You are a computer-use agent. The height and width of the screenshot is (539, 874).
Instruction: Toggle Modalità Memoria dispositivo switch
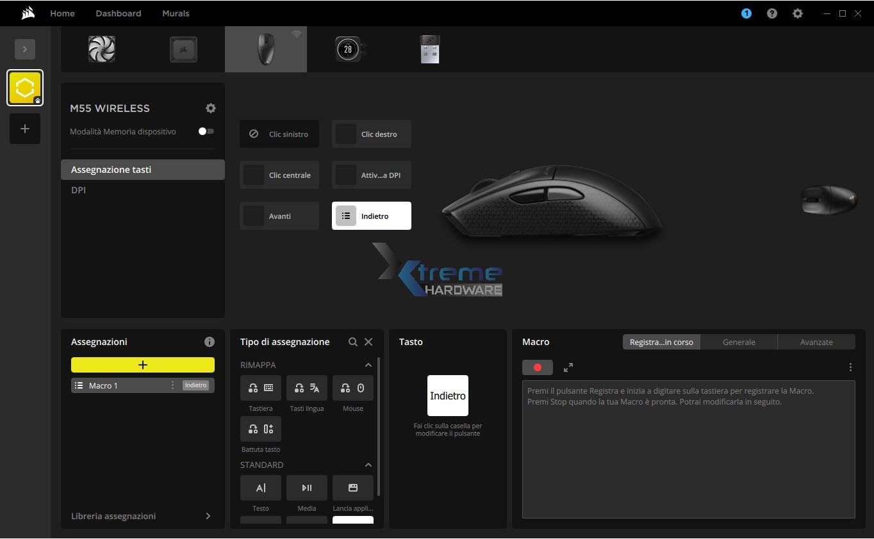click(x=206, y=131)
